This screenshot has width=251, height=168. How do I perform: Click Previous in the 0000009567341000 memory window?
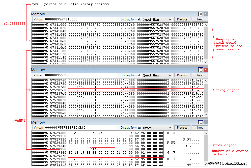tap(182, 19)
